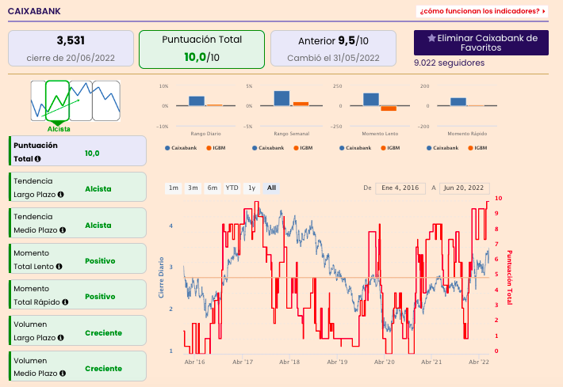This screenshot has width=563, height=387.
Task: Click Eliminar Caixabank de Favoritos button
Action: click(x=481, y=43)
